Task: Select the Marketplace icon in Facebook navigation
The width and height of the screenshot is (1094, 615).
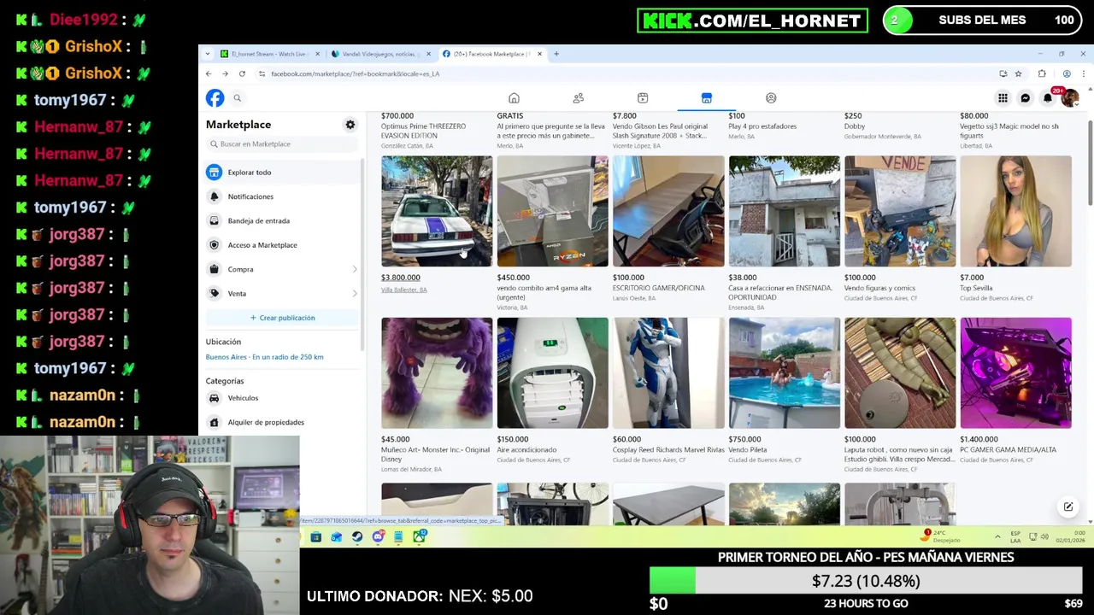Action: [x=707, y=98]
